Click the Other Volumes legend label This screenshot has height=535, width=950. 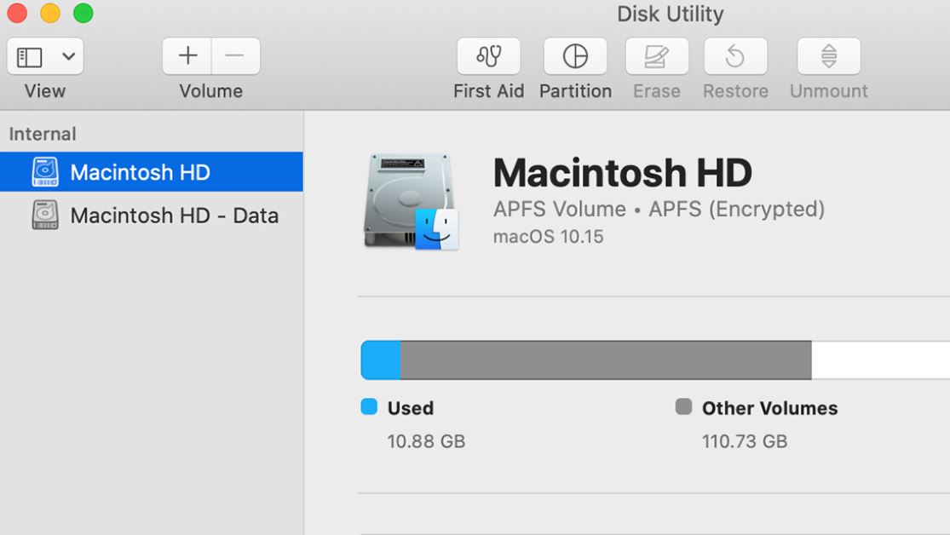click(769, 408)
